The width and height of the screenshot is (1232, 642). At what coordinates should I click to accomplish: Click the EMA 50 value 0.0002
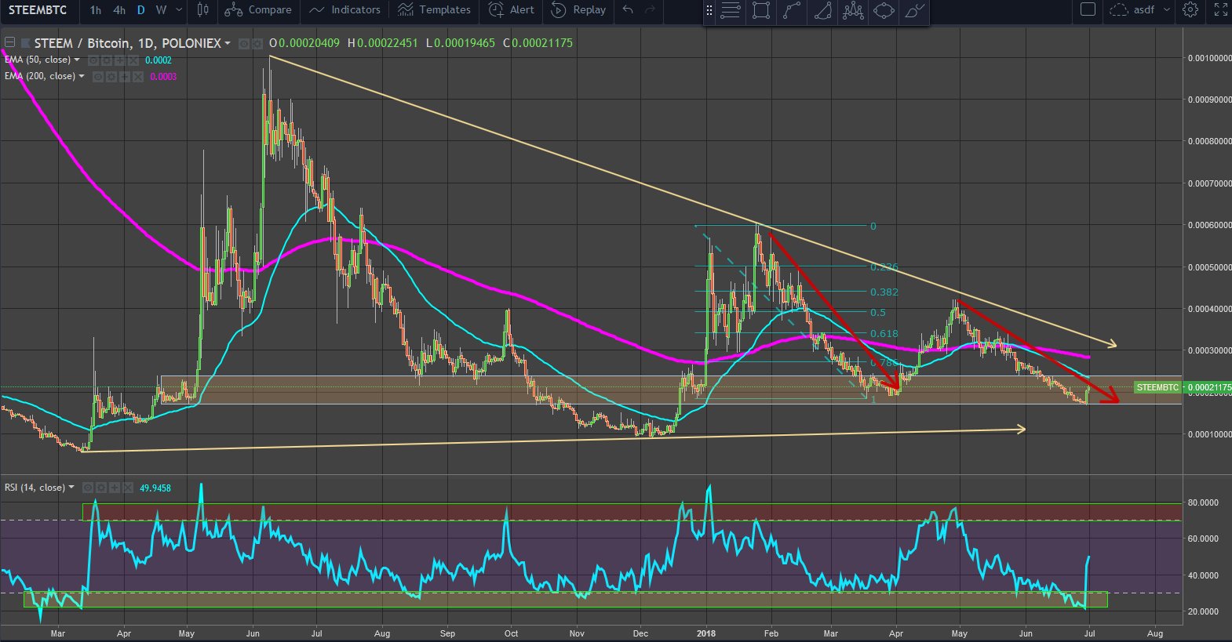pos(159,60)
